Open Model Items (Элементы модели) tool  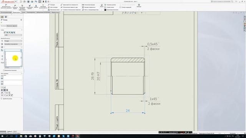[15, 7]
